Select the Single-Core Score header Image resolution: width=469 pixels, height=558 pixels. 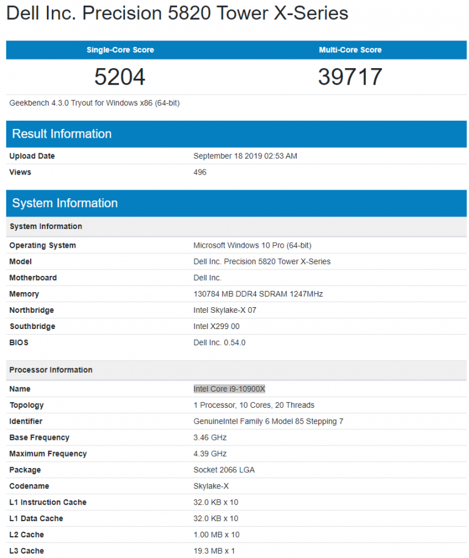click(x=120, y=50)
